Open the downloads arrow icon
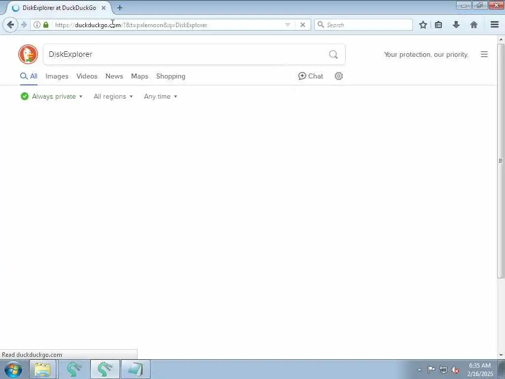505x379 pixels. click(x=456, y=25)
